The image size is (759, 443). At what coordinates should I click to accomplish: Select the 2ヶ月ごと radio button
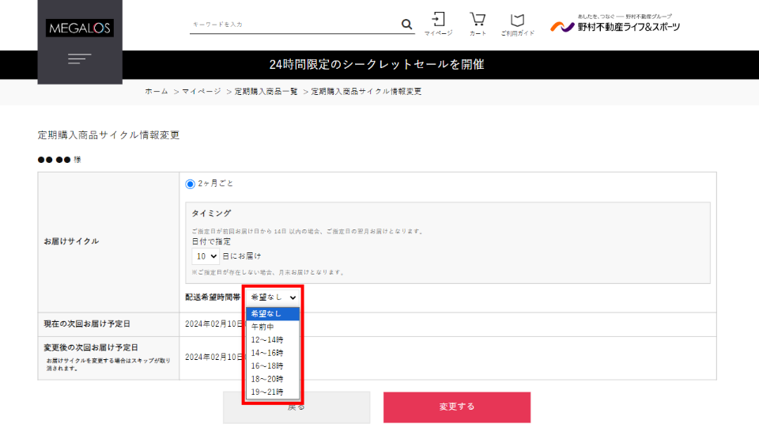pyautogui.click(x=190, y=184)
